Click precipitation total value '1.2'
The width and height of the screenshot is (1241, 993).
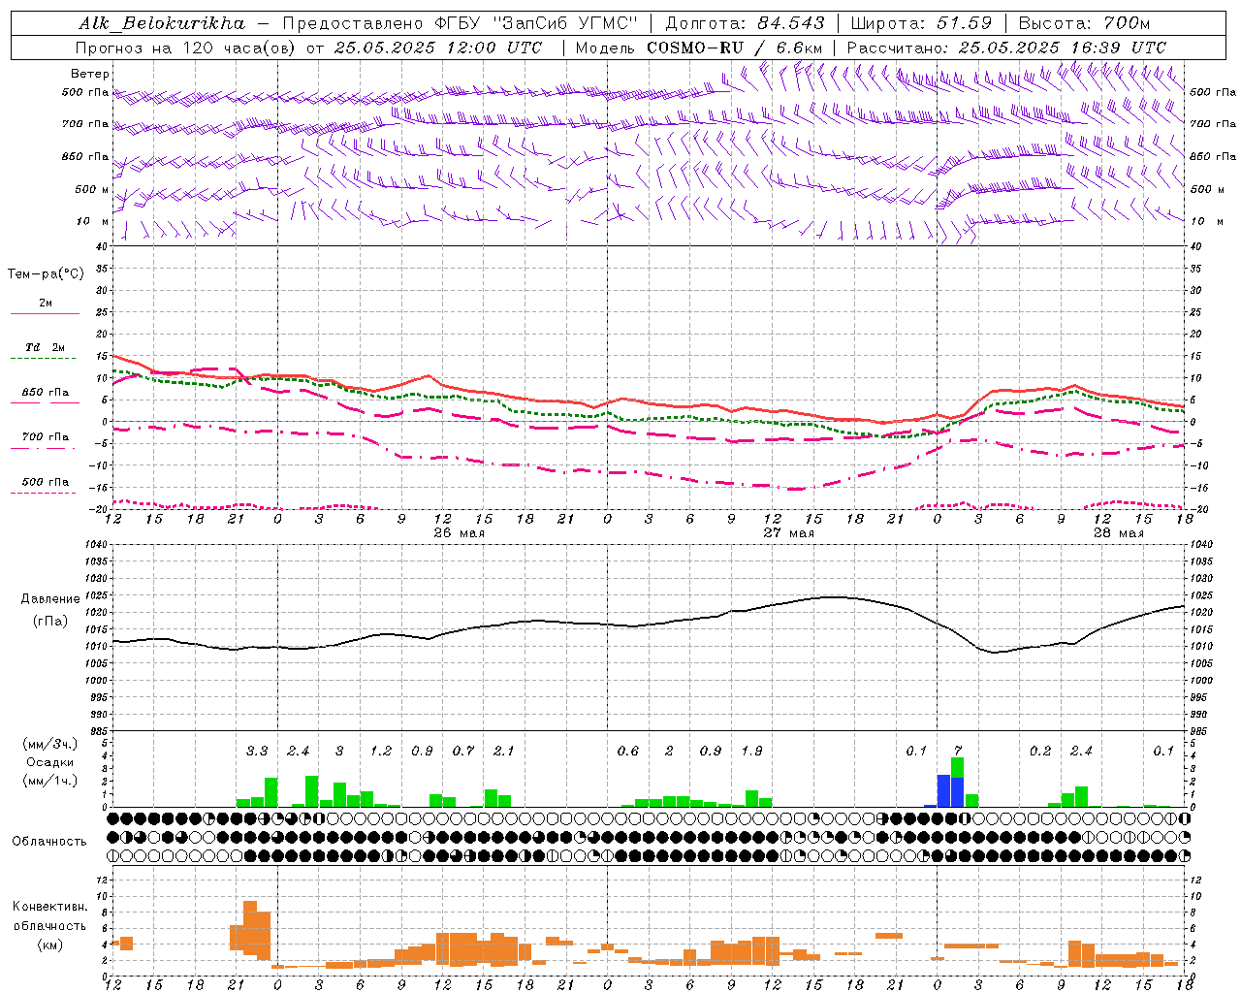point(381,751)
